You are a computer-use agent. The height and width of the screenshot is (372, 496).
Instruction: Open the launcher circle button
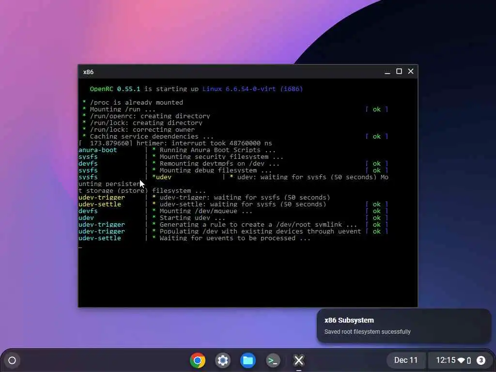pyautogui.click(x=12, y=360)
